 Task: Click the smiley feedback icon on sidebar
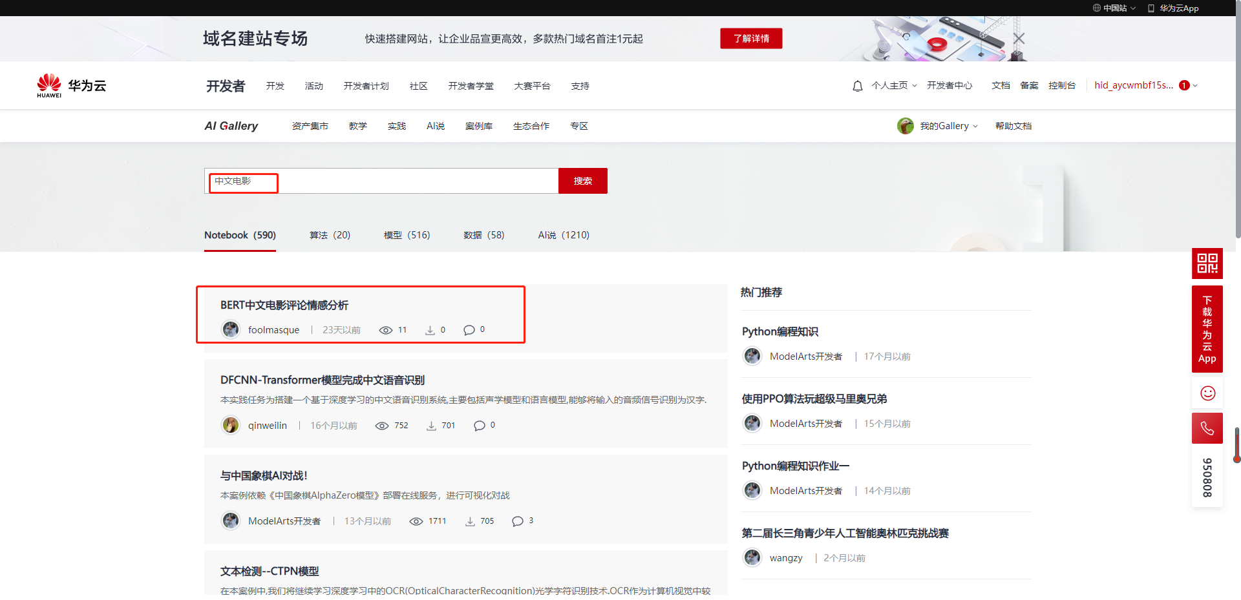(1206, 392)
